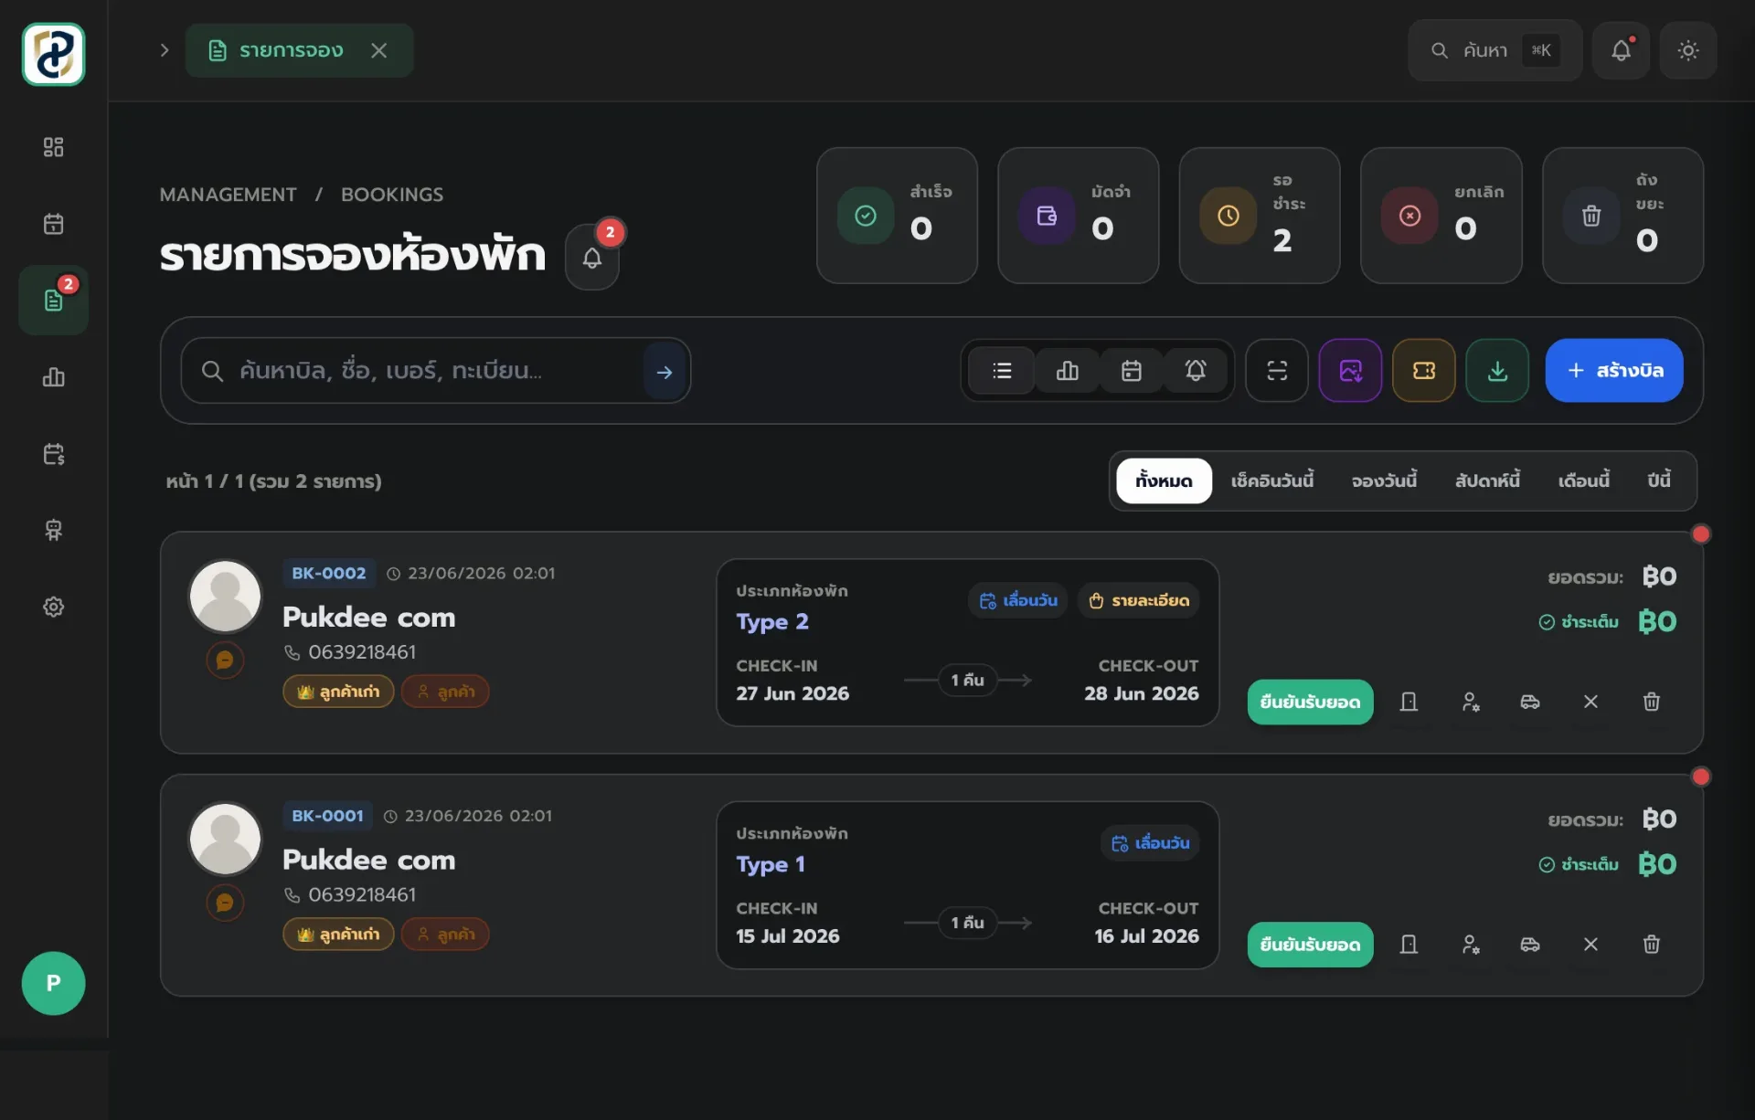Switch to alarm bell view
The width and height of the screenshot is (1755, 1120).
pos(1196,370)
